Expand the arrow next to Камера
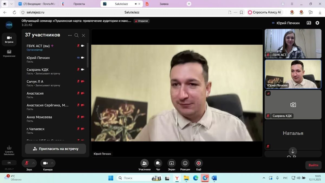The width and height of the screenshot is (325, 183). 52,163
